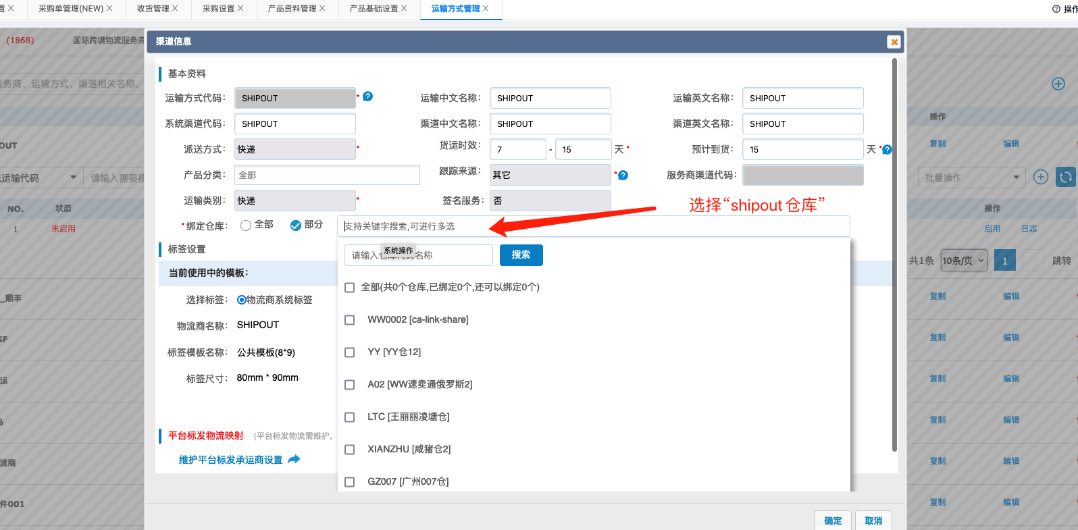Tick the YY [YY仓12] warehouse checkbox
This screenshot has width=1078, height=530.
tap(350, 352)
